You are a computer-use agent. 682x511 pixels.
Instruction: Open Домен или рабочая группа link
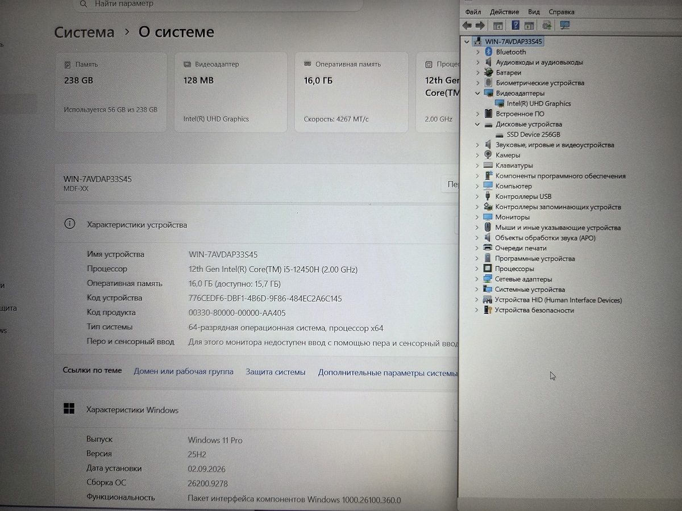click(184, 371)
